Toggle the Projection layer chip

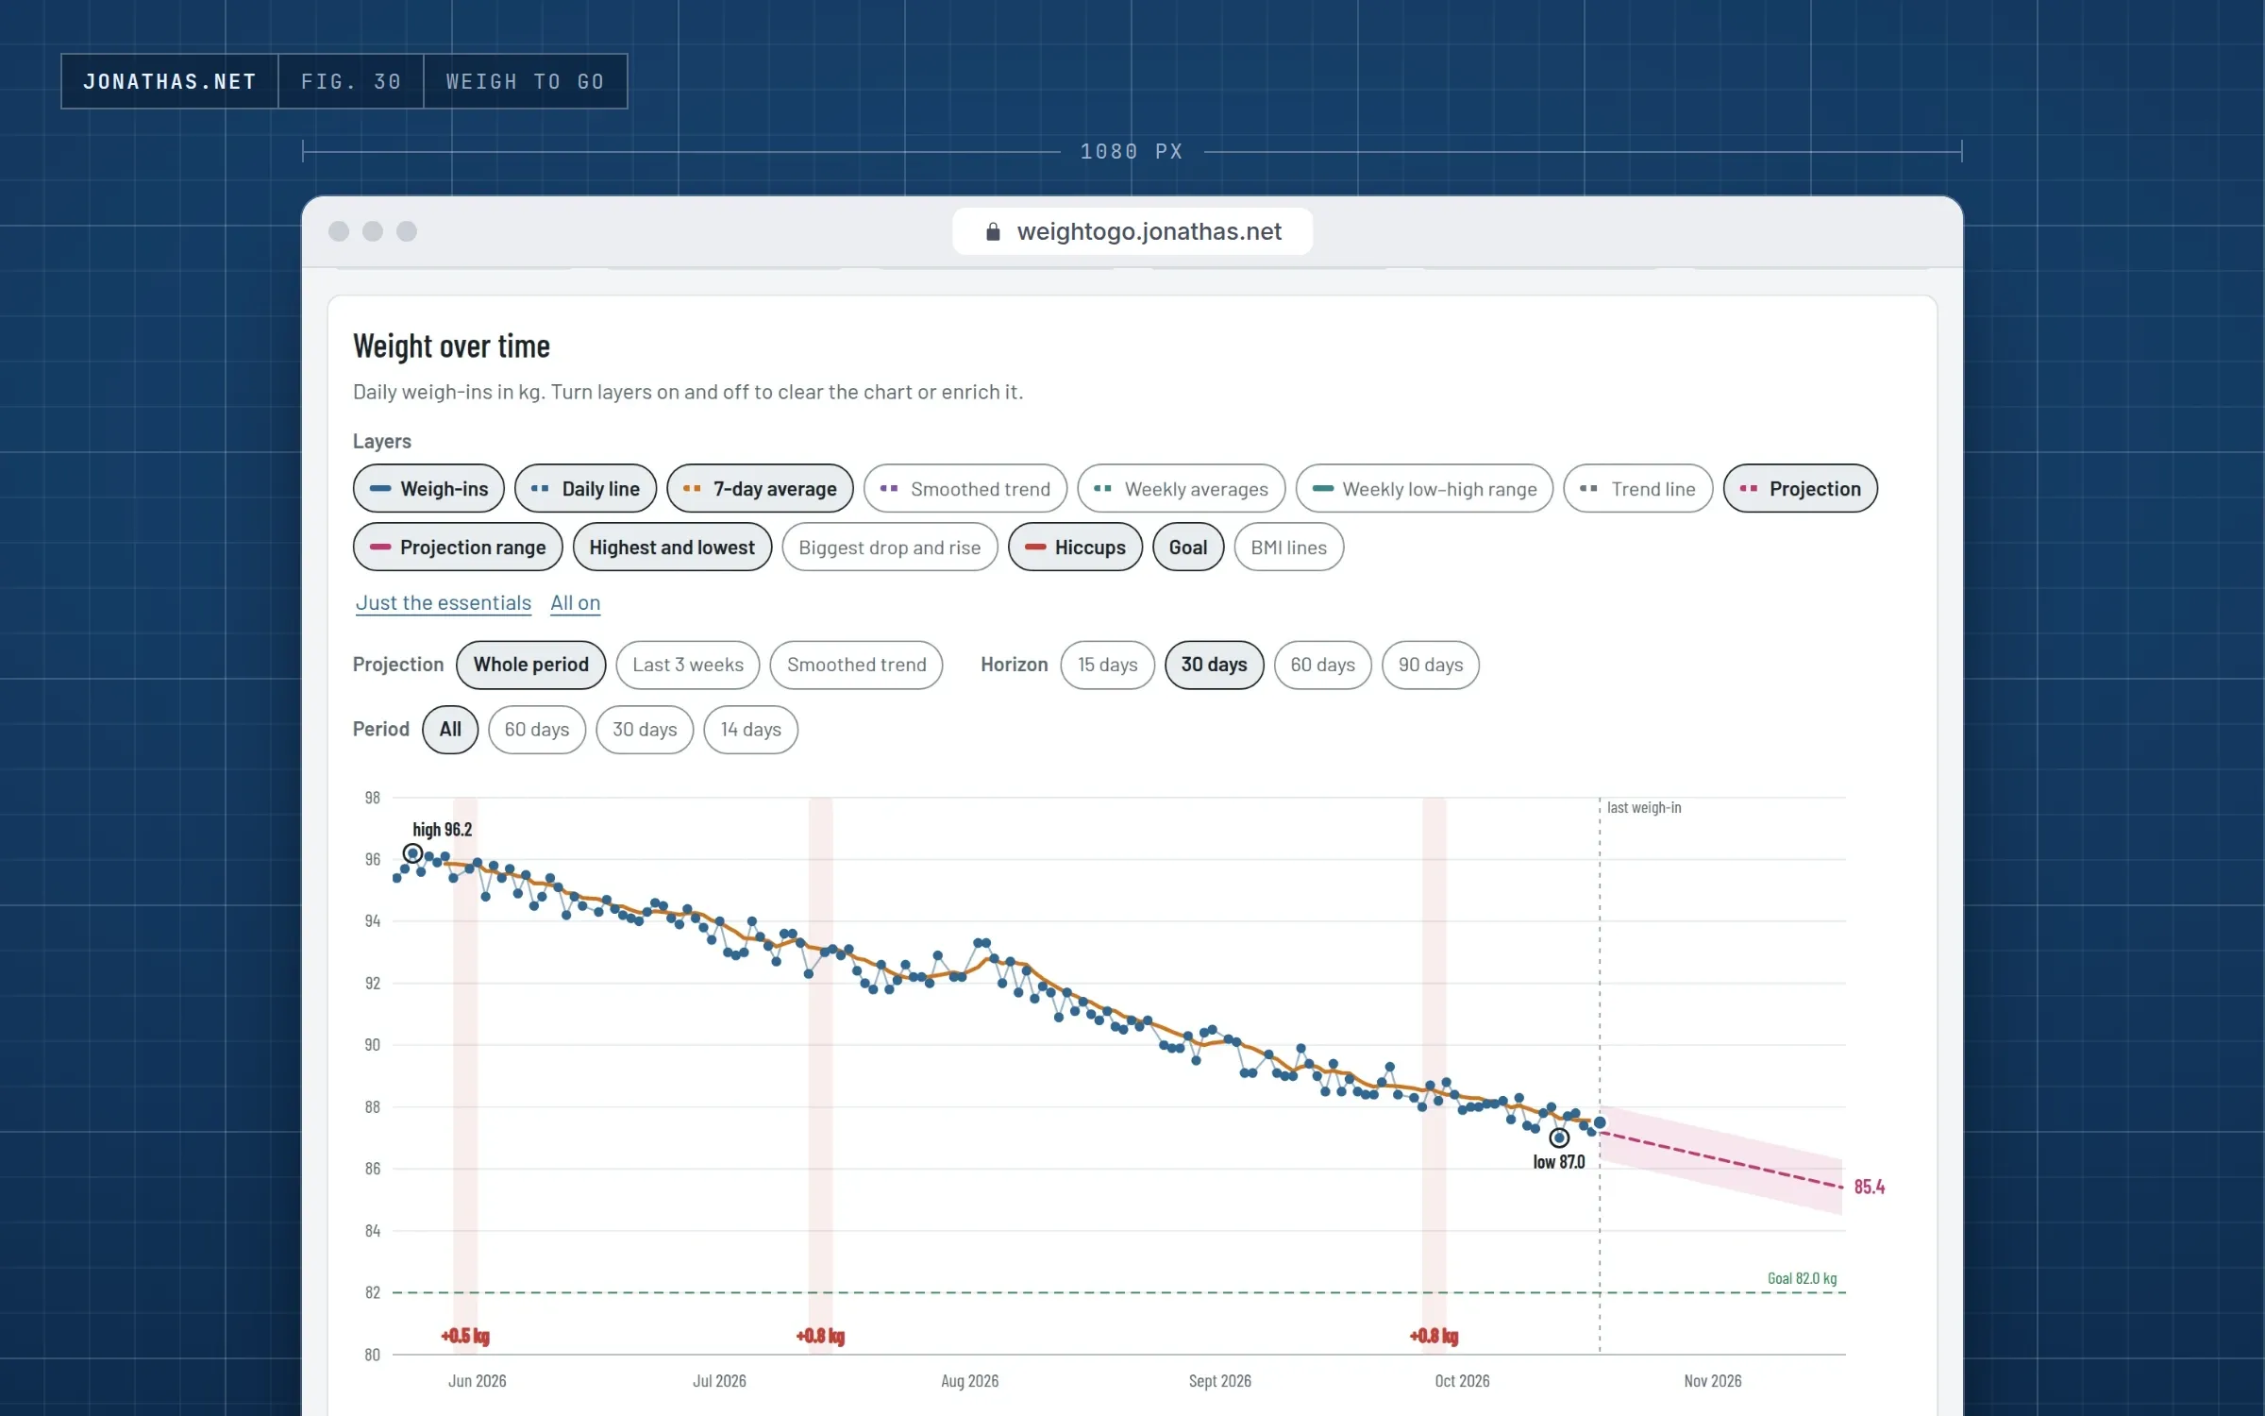pos(1800,488)
